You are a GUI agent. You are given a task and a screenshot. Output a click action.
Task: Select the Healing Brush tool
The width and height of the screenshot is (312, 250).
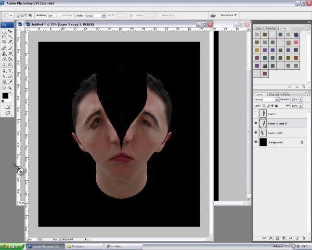coord(4,48)
